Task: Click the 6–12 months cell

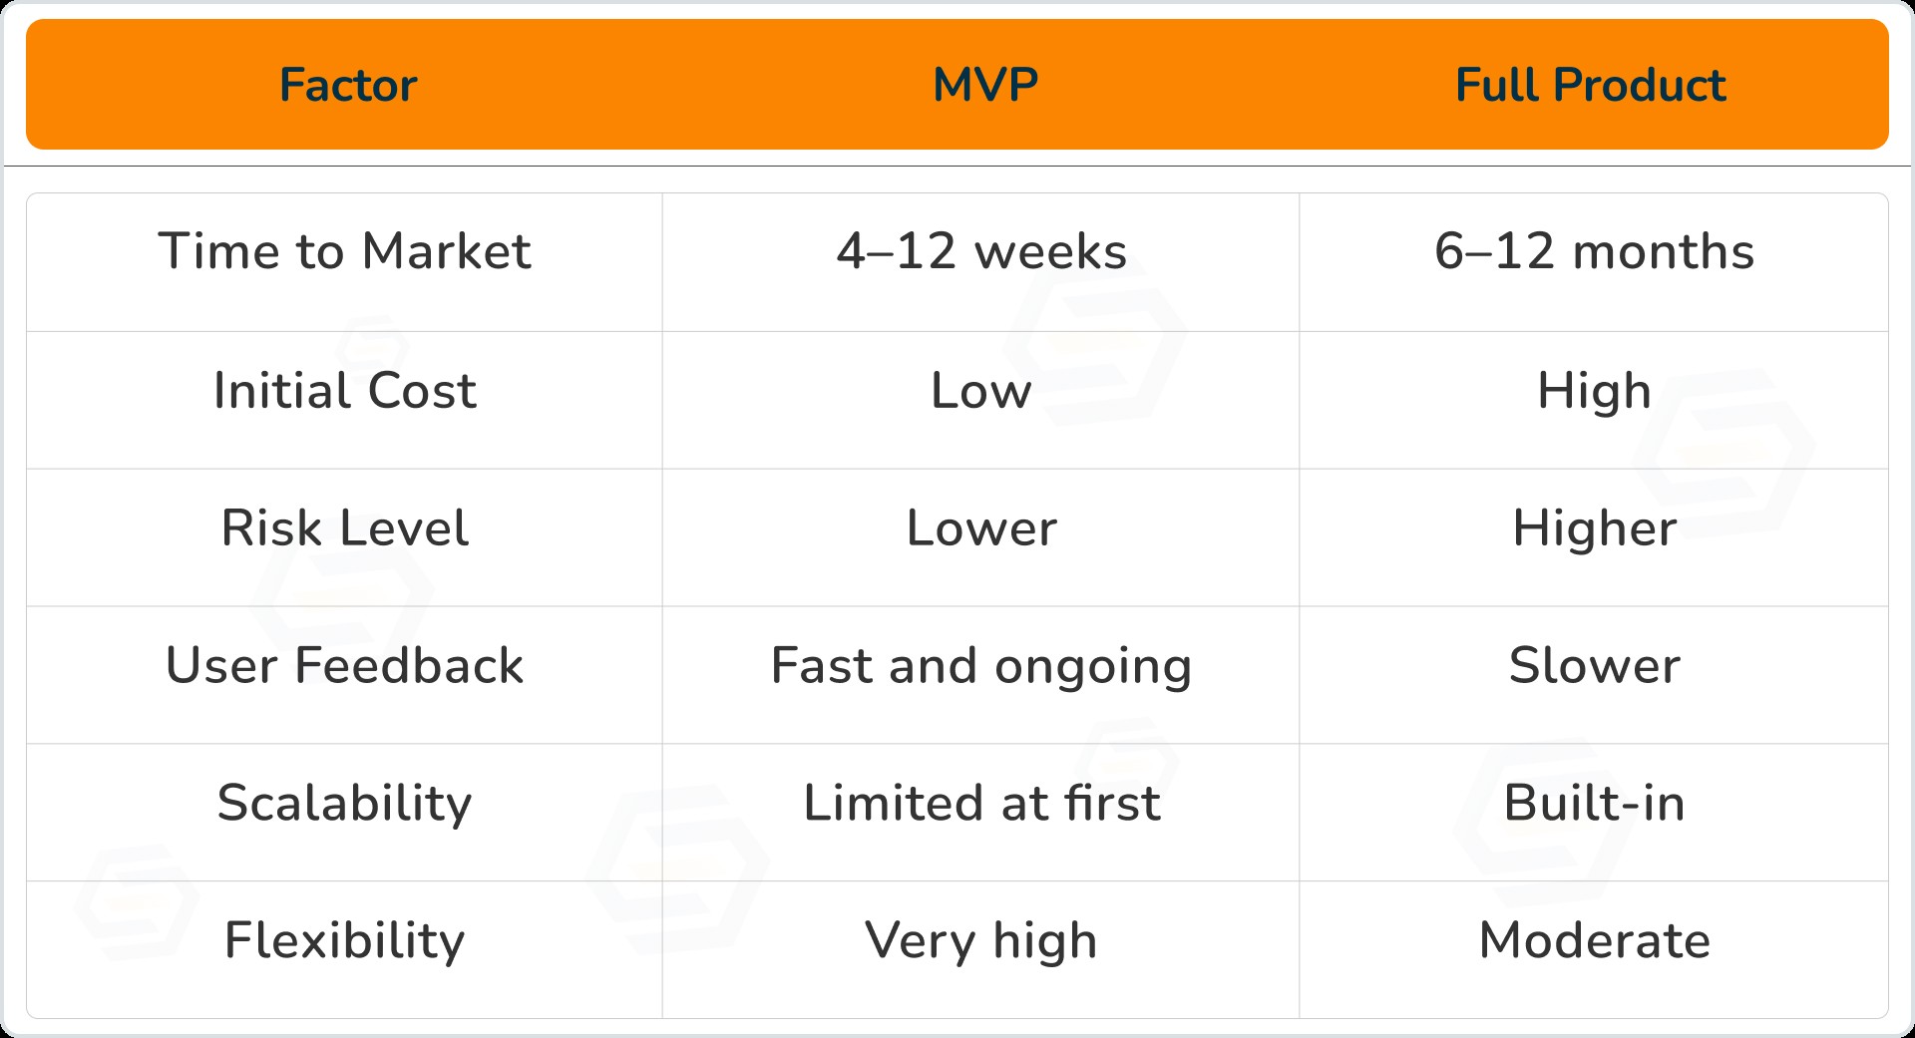Action: 1594,251
